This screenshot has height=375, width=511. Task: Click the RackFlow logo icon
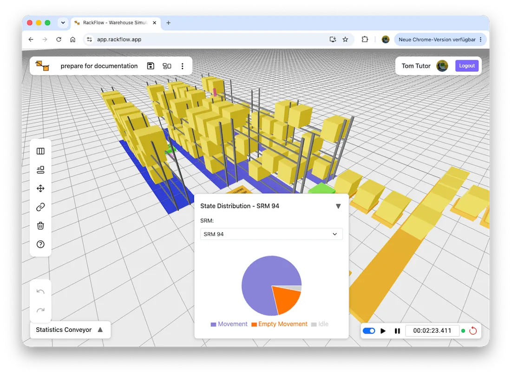click(x=42, y=66)
